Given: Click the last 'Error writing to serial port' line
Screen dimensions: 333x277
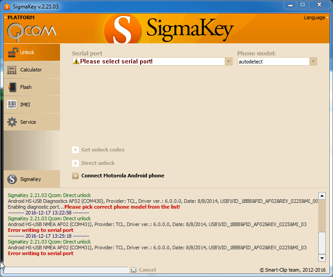Looking at the screenshot, I should [x=41, y=253].
